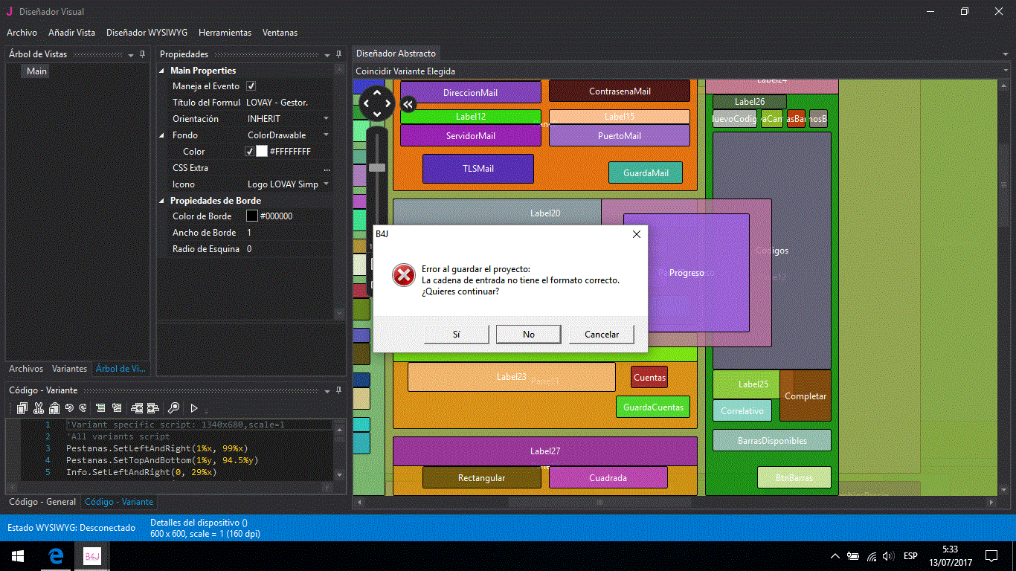Viewport: 1016px width, 571px height.
Task: Open Microsoft Edge from the taskbar
Action: 56,556
